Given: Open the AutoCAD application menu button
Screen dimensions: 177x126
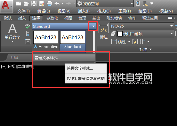Looking at the screenshot, I should pyautogui.click(x=6, y=6).
